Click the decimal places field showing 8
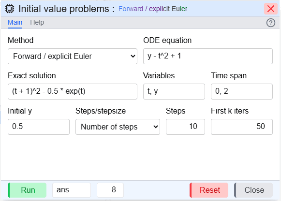Screen dimensions: 281x201 coord(110,190)
